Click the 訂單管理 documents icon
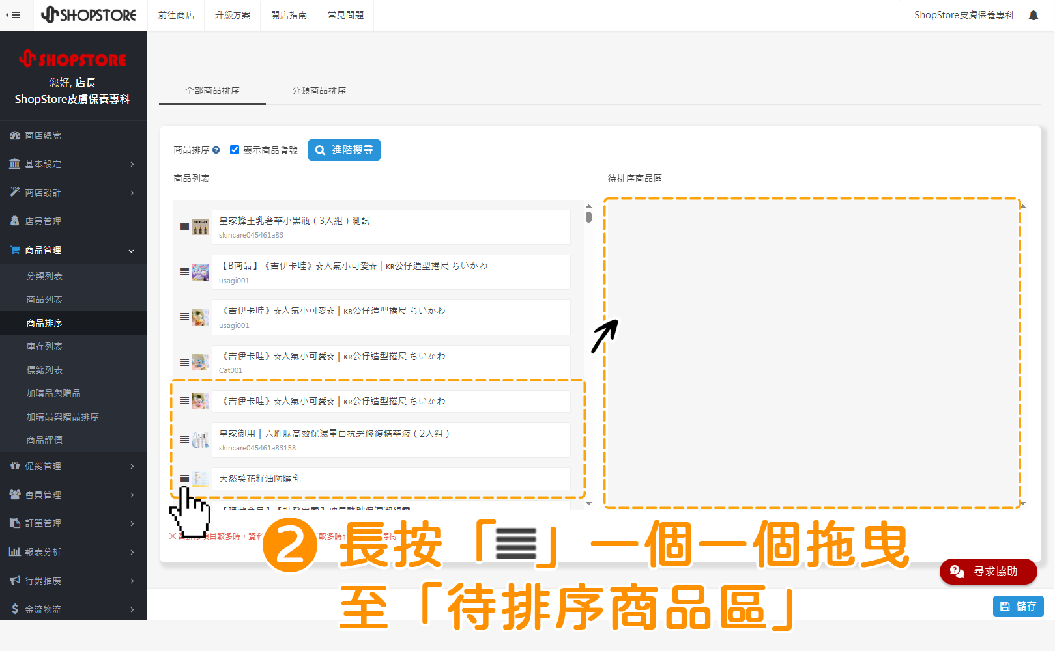Image resolution: width=1055 pixels, height=651 pixels. (15, 523)
